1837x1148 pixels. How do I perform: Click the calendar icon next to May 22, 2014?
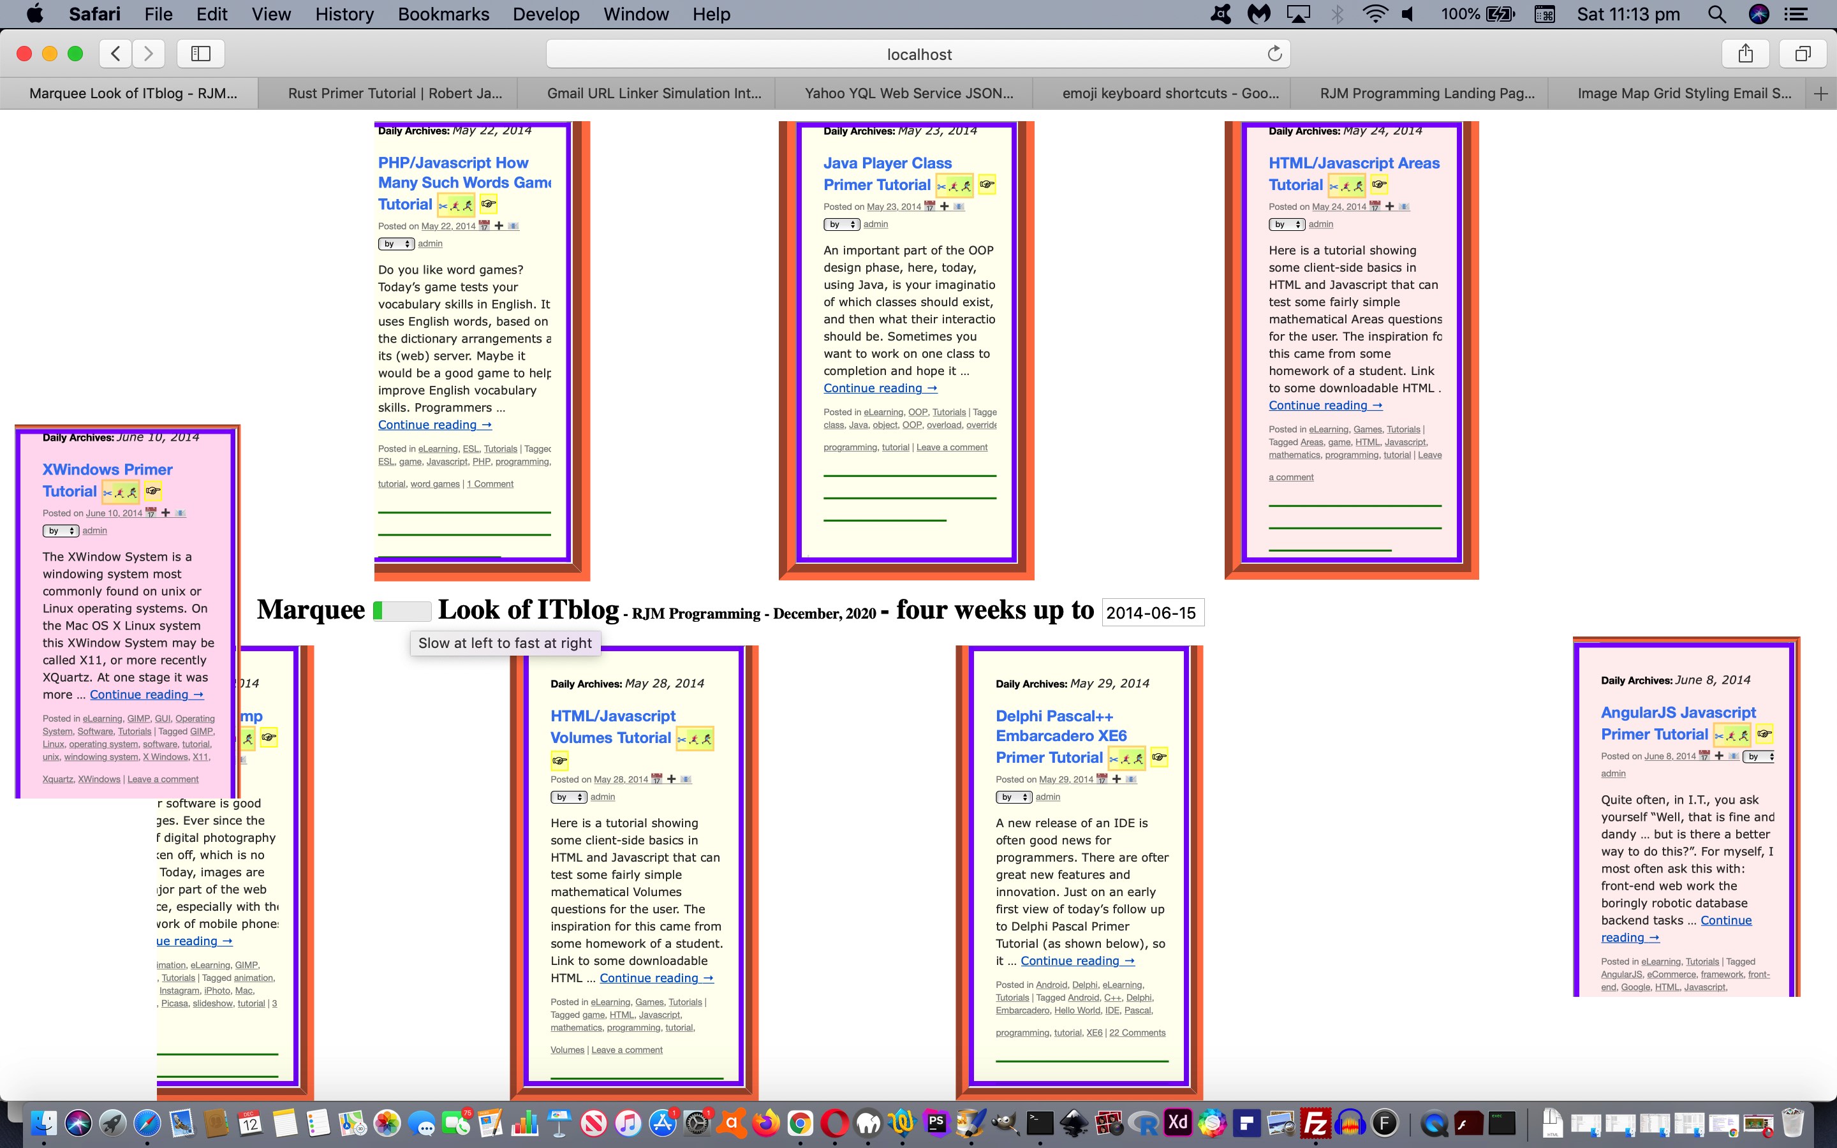coord(484,226)
